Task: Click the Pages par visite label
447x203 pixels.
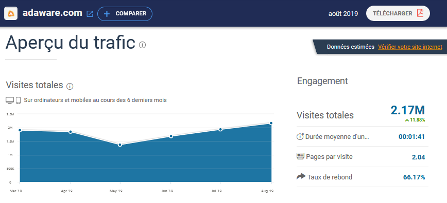Action: (x=329, y=156)
